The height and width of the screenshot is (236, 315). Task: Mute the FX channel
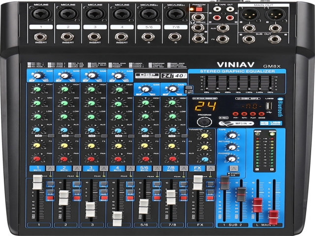pyautogui.click(x=197, y=169)
